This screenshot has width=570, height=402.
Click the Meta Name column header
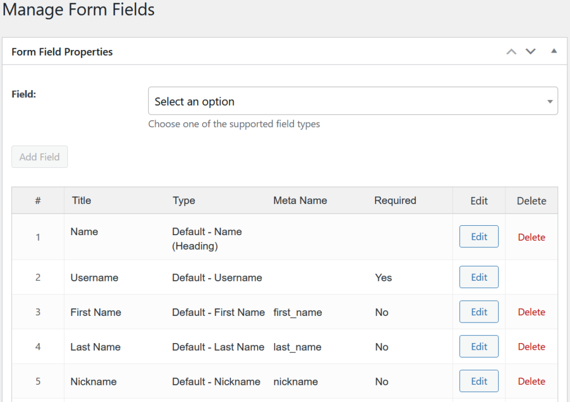coord(300,201)
